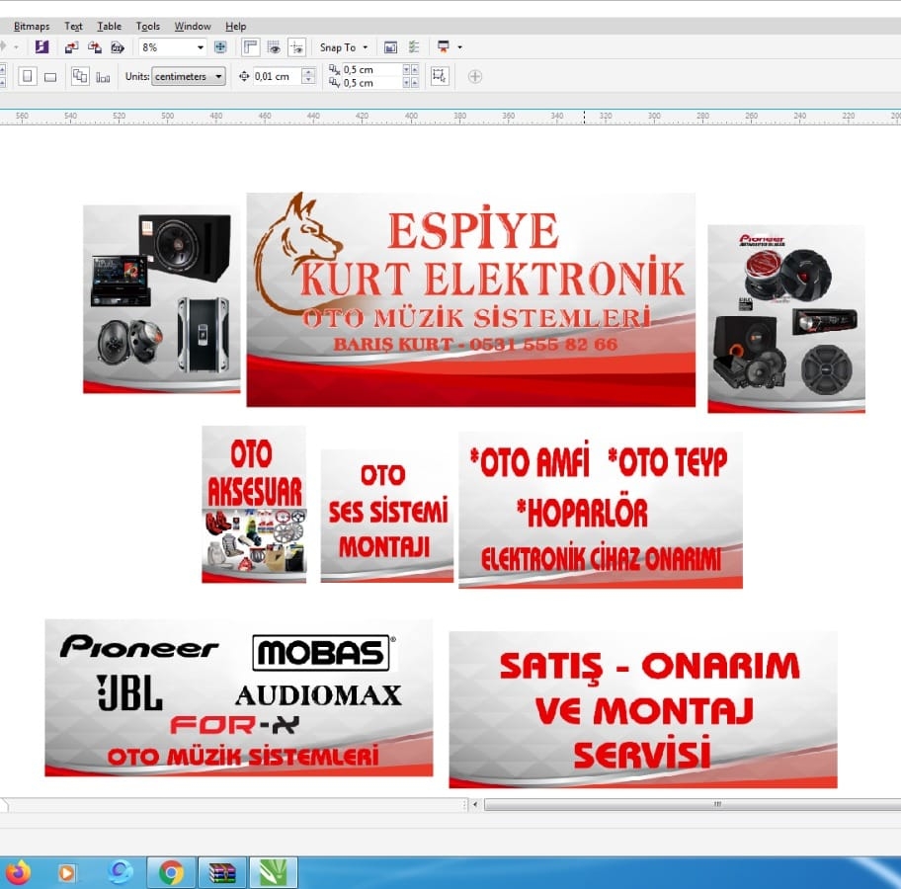This screenshot has height=889, width=901.
Task: Click the Options checklist icon
Action: (x=414, y=47)
